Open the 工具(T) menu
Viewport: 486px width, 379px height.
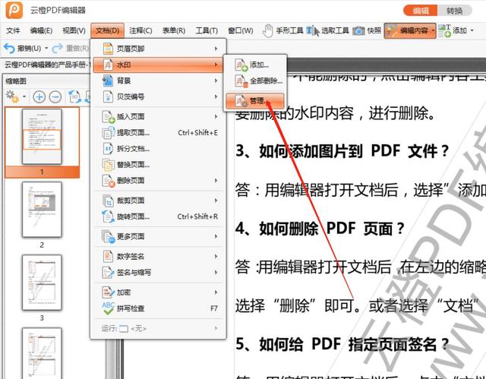tap(207, 30)
